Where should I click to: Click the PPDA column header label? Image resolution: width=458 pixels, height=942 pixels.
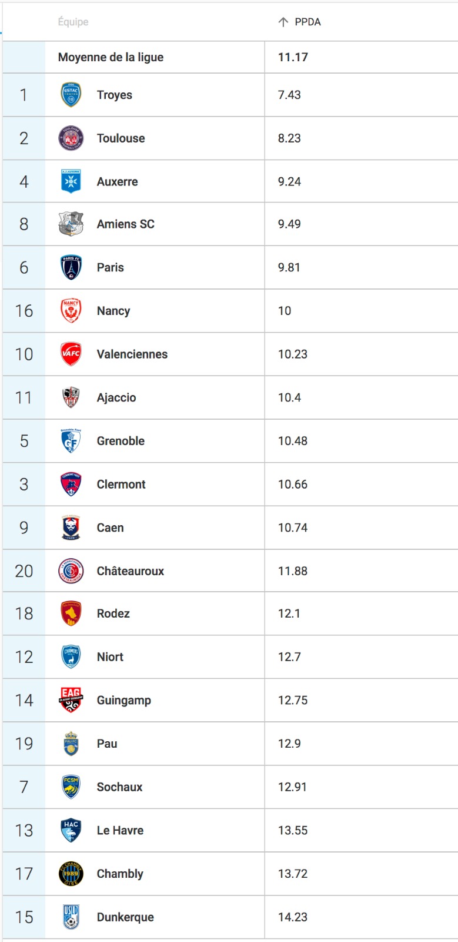point(307,22)
